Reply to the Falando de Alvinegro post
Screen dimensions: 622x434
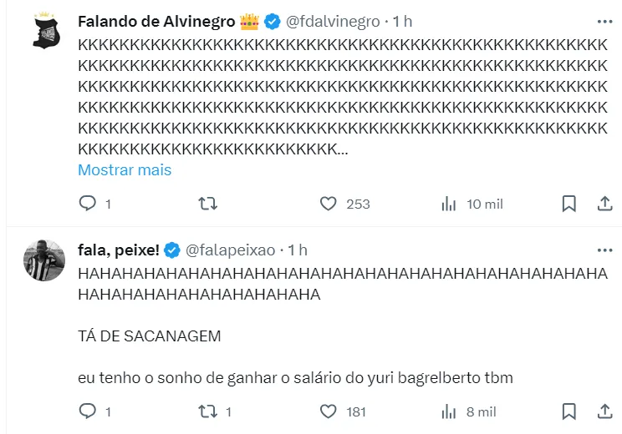88,204
